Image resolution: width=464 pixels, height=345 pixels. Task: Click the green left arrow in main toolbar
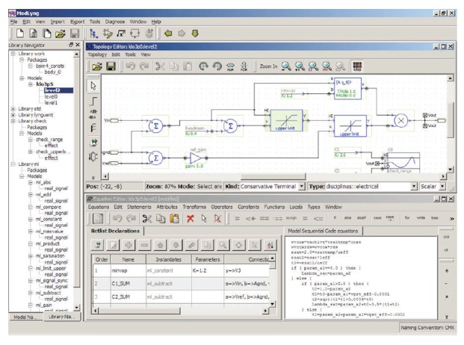tap(169, 34)
